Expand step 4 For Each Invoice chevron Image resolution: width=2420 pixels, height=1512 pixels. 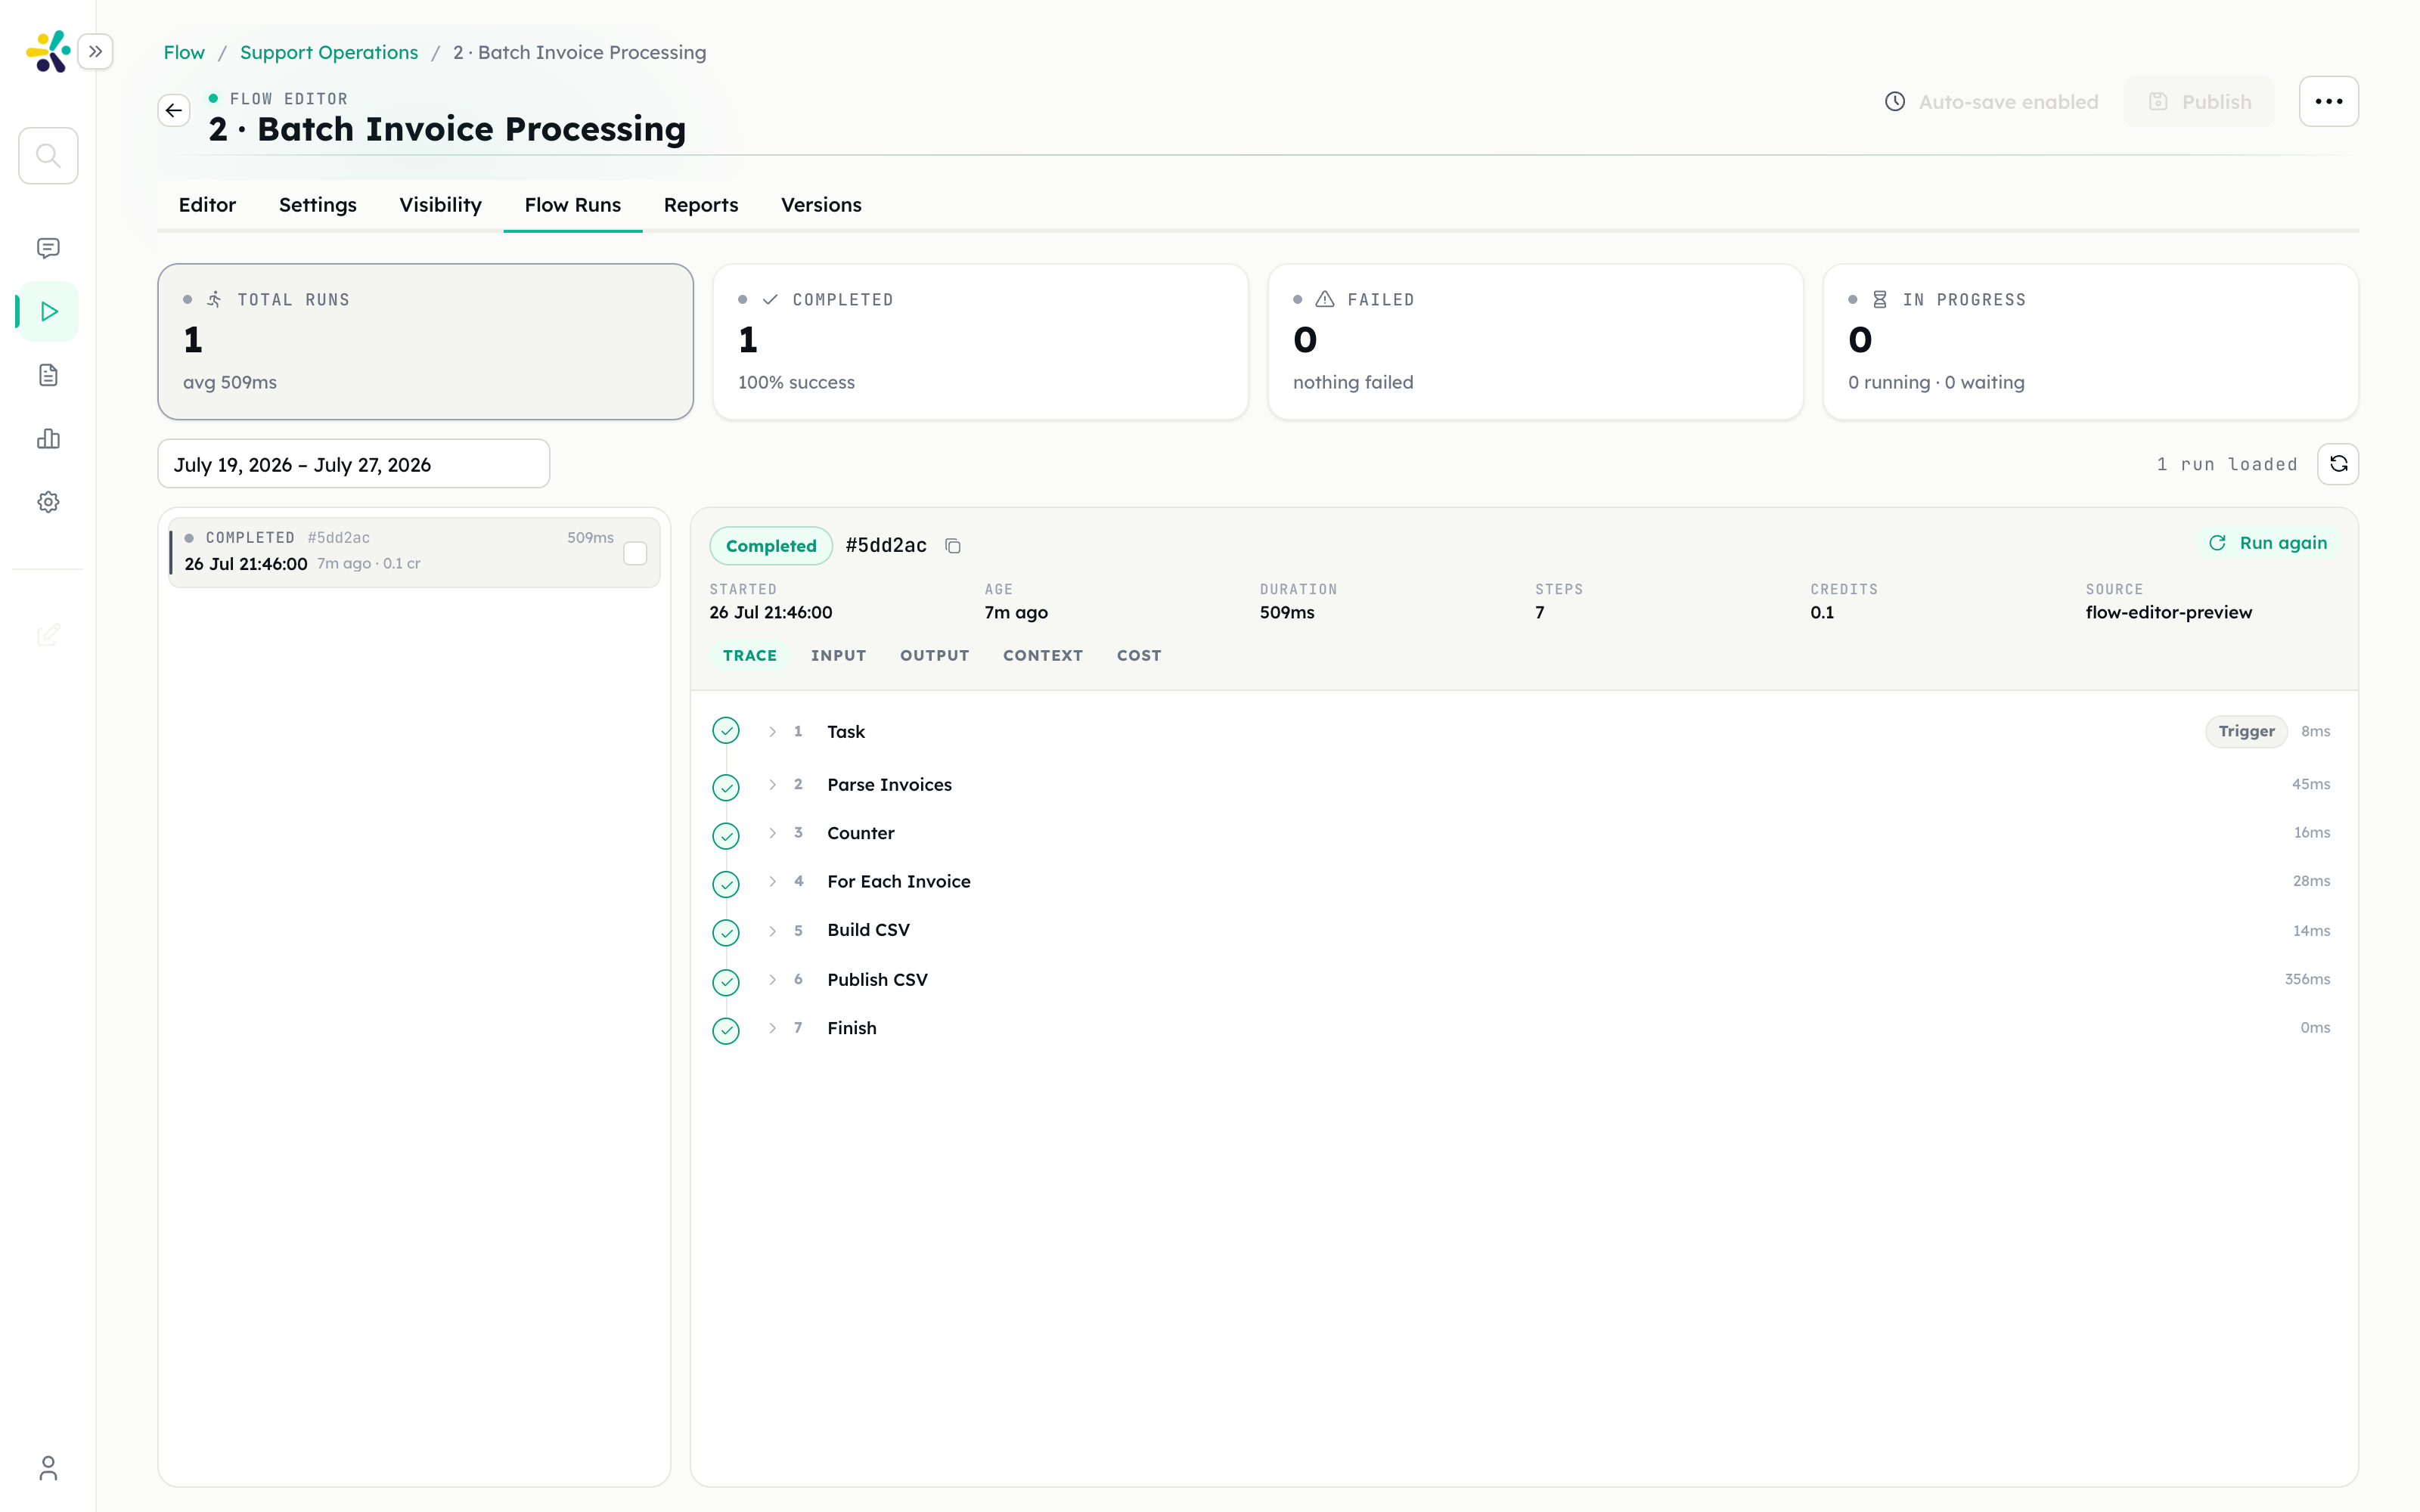tap(772, 881)
